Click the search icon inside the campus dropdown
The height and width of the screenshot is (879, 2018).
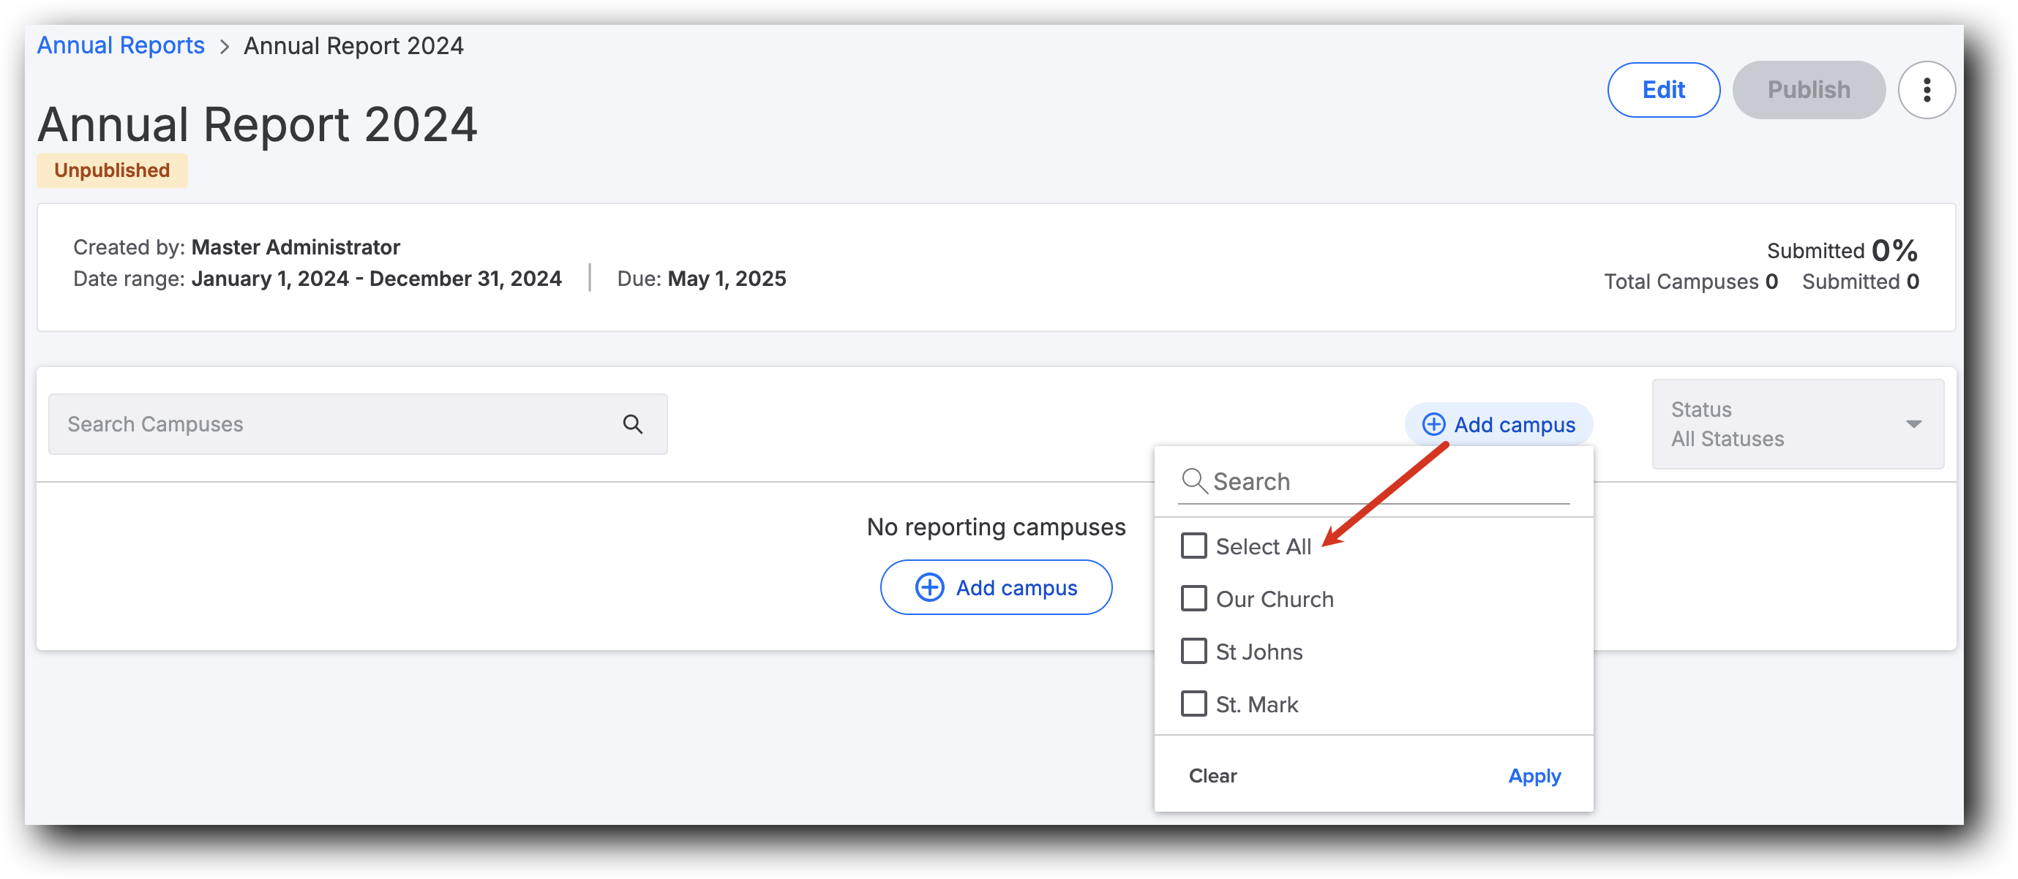pyautogui.click(x=1195, y=481)
